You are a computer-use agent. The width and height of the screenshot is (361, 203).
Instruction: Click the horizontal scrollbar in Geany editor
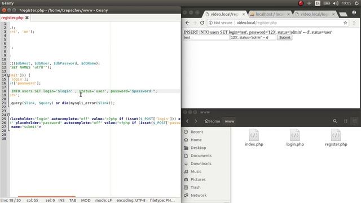point(47,197)
